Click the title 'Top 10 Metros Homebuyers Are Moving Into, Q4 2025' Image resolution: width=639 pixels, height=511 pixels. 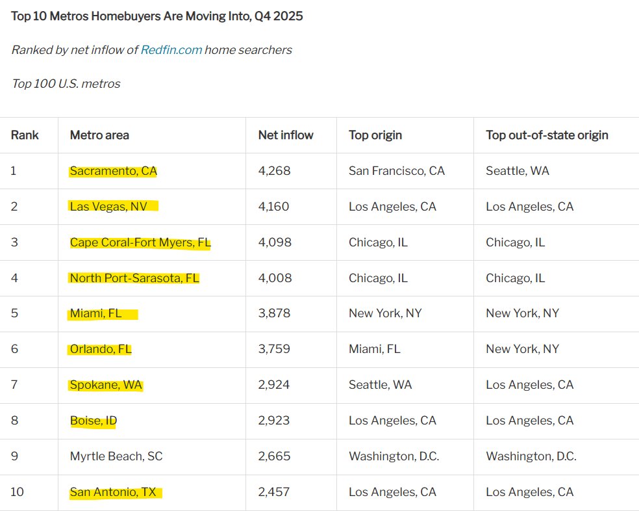point(157,16)
